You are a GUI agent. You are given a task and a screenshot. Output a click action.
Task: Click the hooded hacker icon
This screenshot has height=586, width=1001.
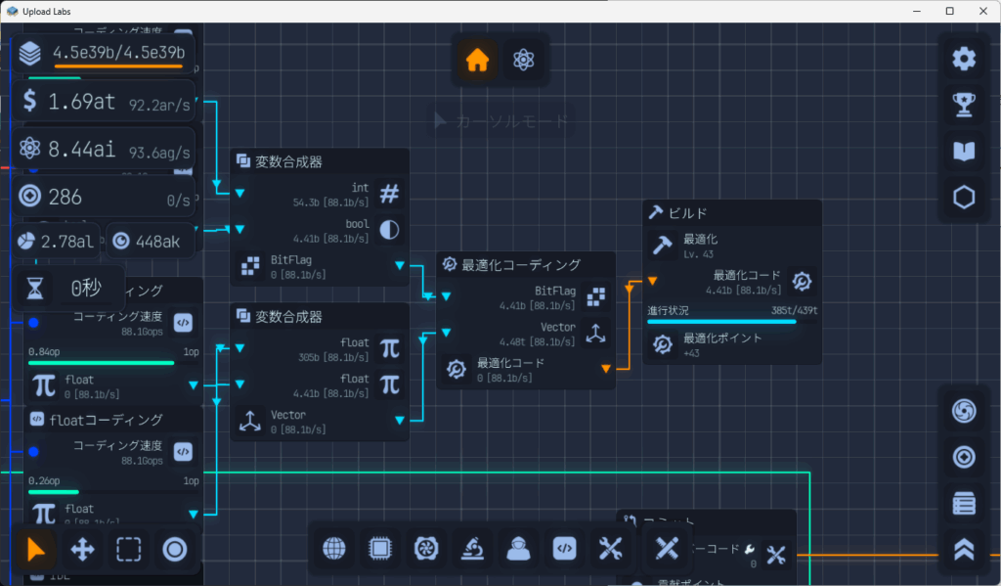click(518, 550)
